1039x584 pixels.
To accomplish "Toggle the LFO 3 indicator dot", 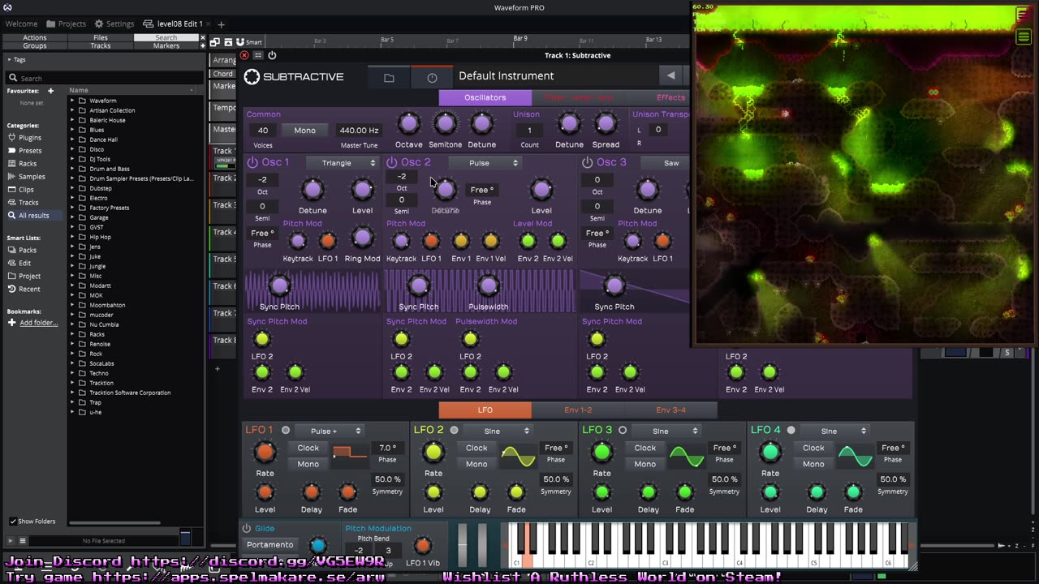I will tap(623, 430).
